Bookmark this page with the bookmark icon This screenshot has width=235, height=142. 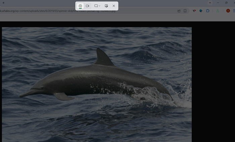(x=185, y=11)
